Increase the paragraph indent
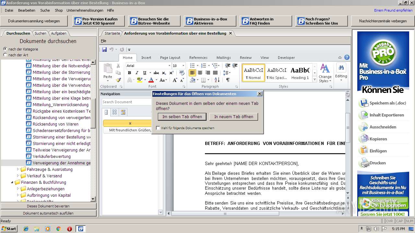Screen dimensions: 415x233 tap(235, 66)
